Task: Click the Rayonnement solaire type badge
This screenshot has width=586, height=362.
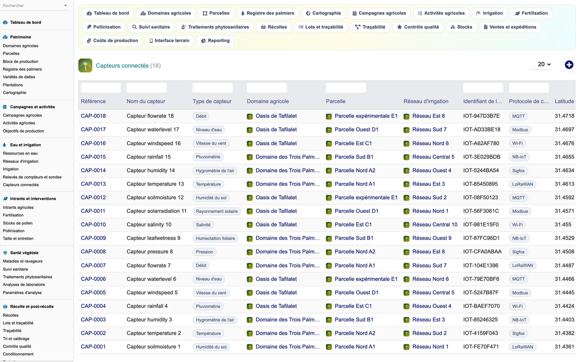Action: (217, 211)
